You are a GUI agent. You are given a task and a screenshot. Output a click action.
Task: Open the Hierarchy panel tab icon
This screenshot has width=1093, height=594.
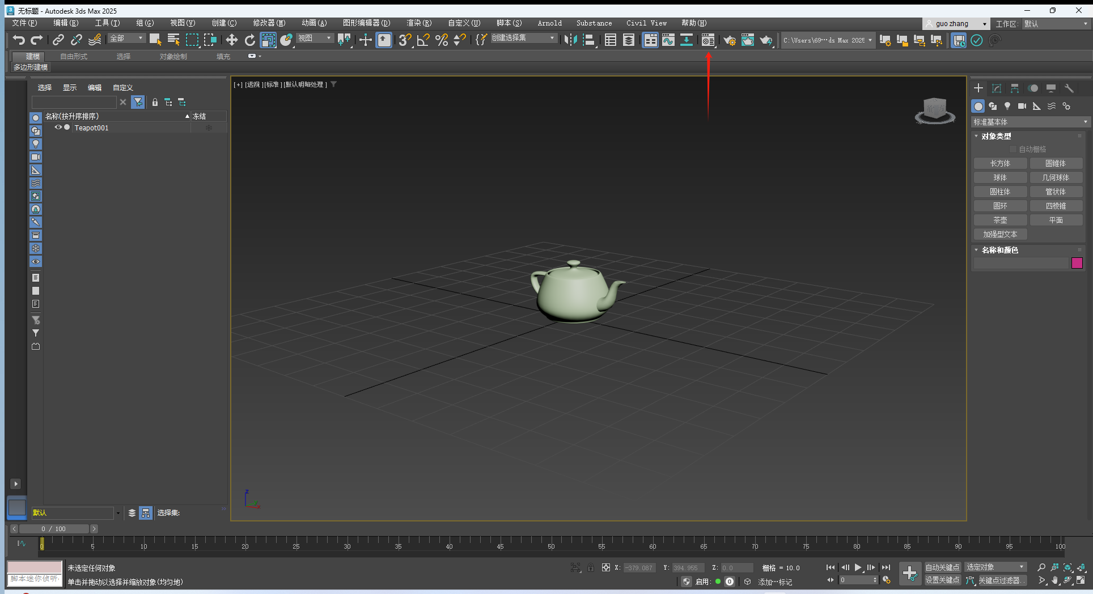coord(1015,88)
